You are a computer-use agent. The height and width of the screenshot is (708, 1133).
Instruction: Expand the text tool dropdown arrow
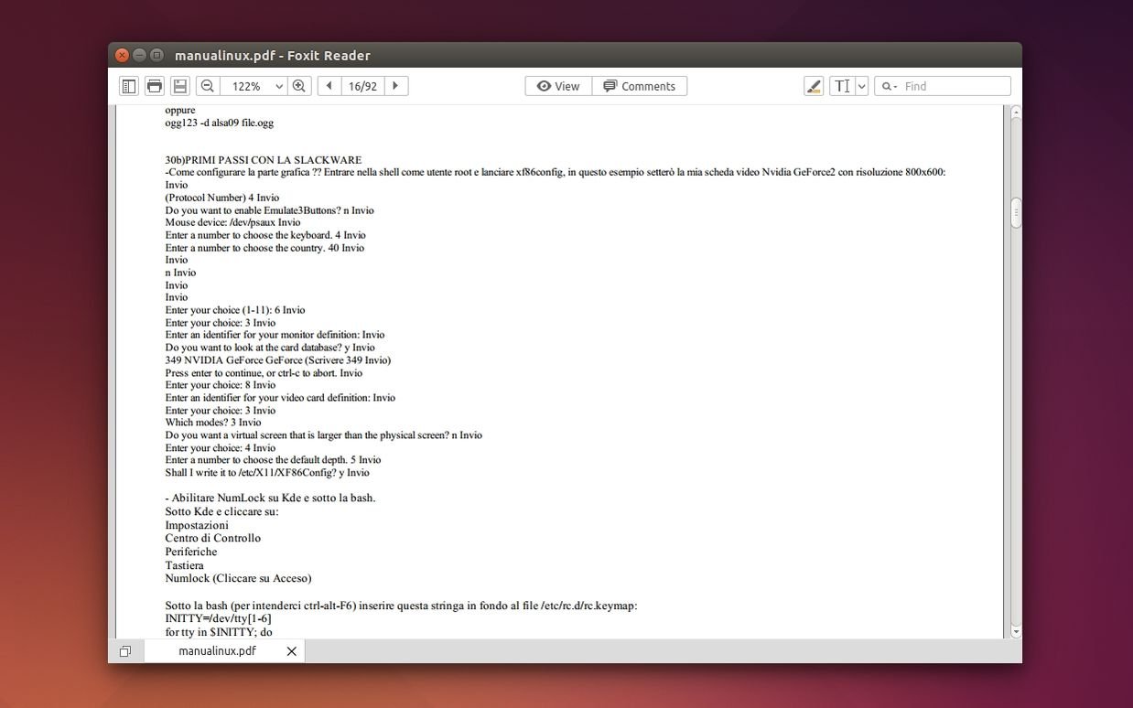coord(861,86)
